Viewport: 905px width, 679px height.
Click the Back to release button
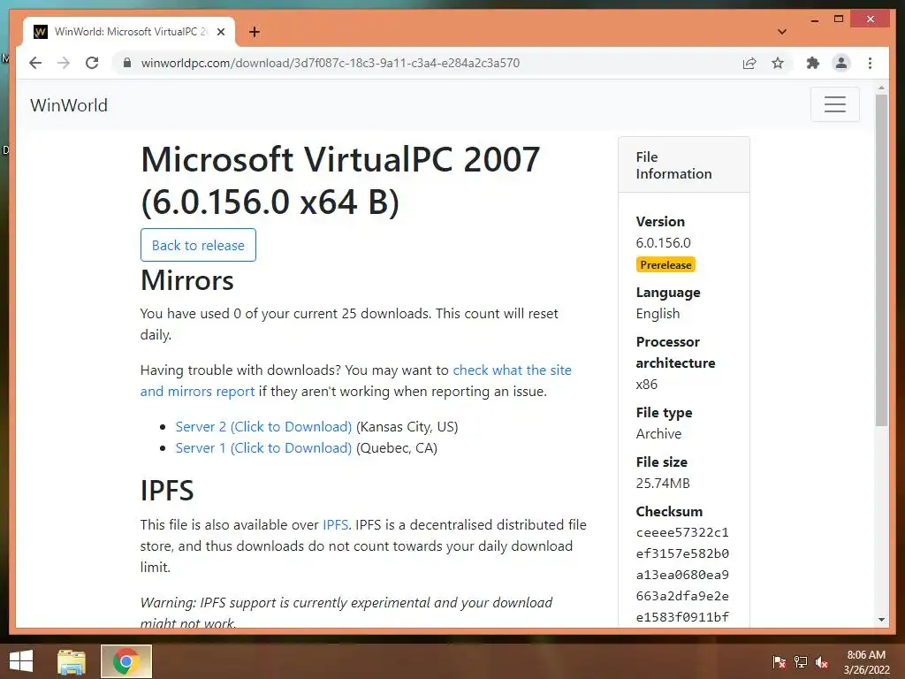click(x=198, y=245)
